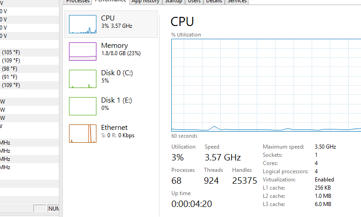This screenshot has width=361, height=217.
Task: Click the Performance tab label
Action: click(x=110, y=1)
